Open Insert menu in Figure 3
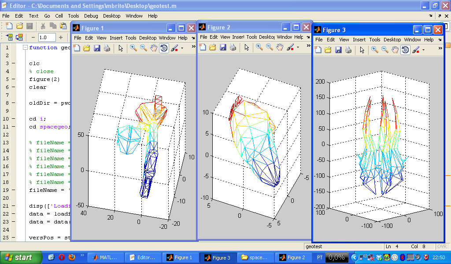This screenshot has height=264, width=451. click(x=359, y=40)
